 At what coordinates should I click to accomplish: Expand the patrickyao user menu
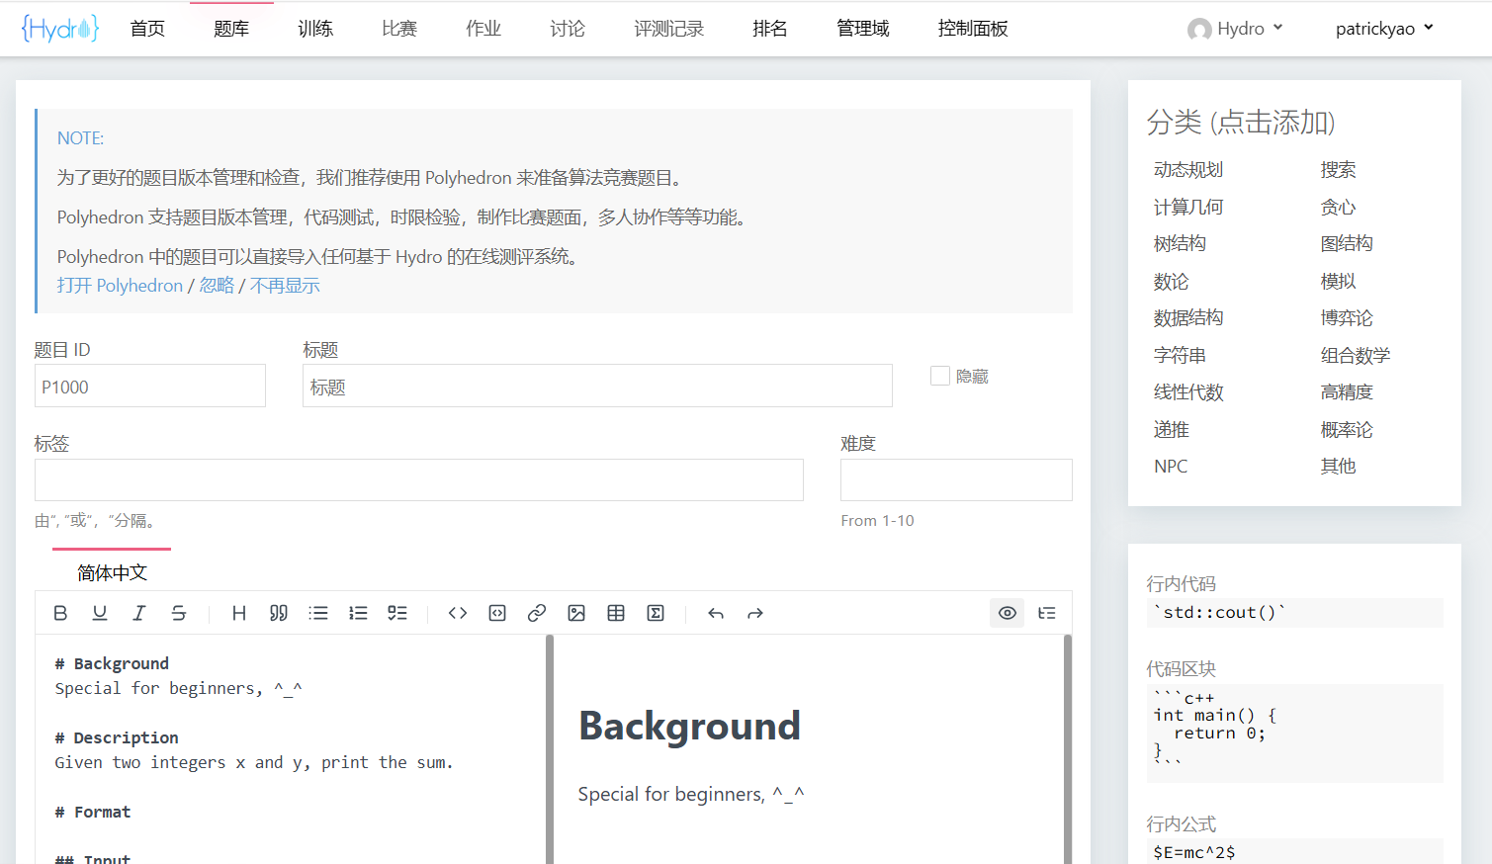click(x=1384, y=29)
